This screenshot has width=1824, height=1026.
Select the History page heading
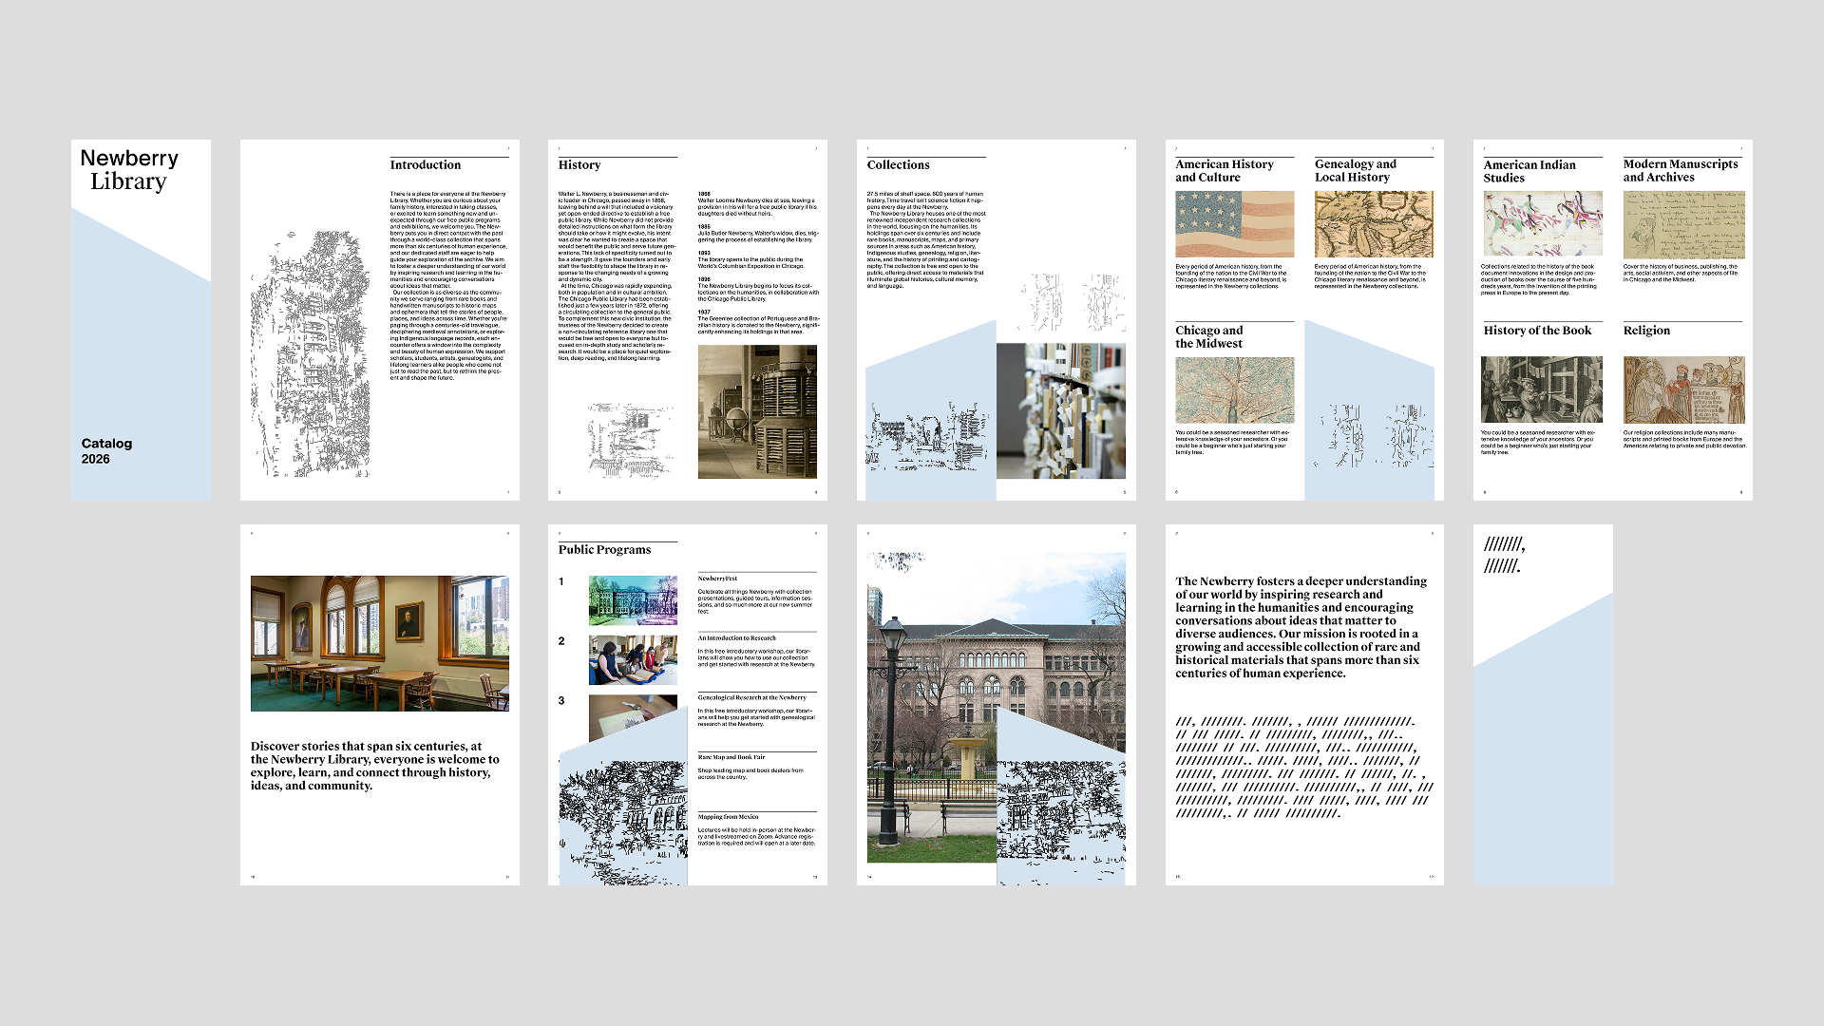pos(579,165)
